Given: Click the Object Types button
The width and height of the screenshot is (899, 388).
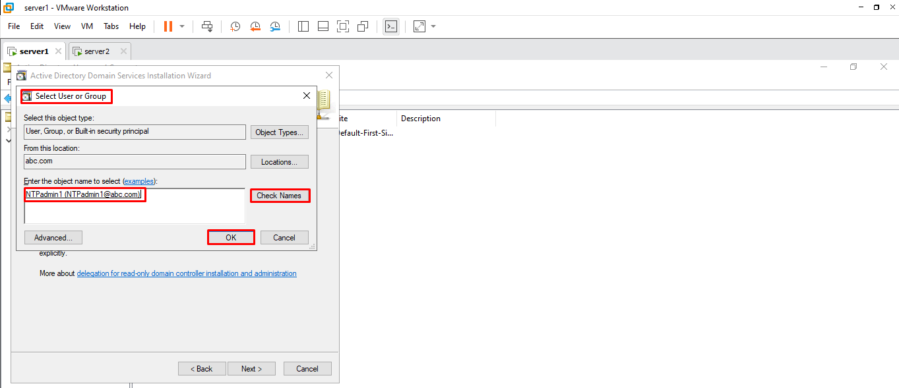Looking at the screenshot, I should click(280, 132).
